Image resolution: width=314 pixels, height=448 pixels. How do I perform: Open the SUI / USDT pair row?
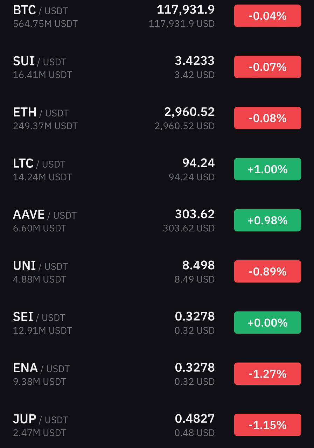157,67
